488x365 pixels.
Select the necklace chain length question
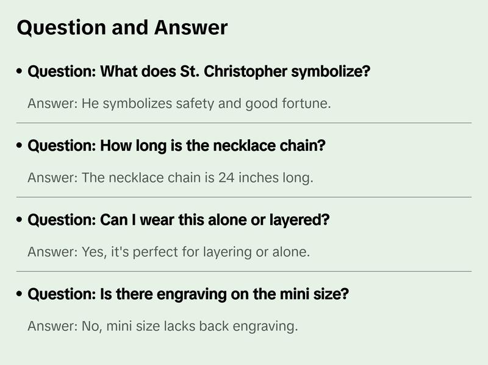177,146
